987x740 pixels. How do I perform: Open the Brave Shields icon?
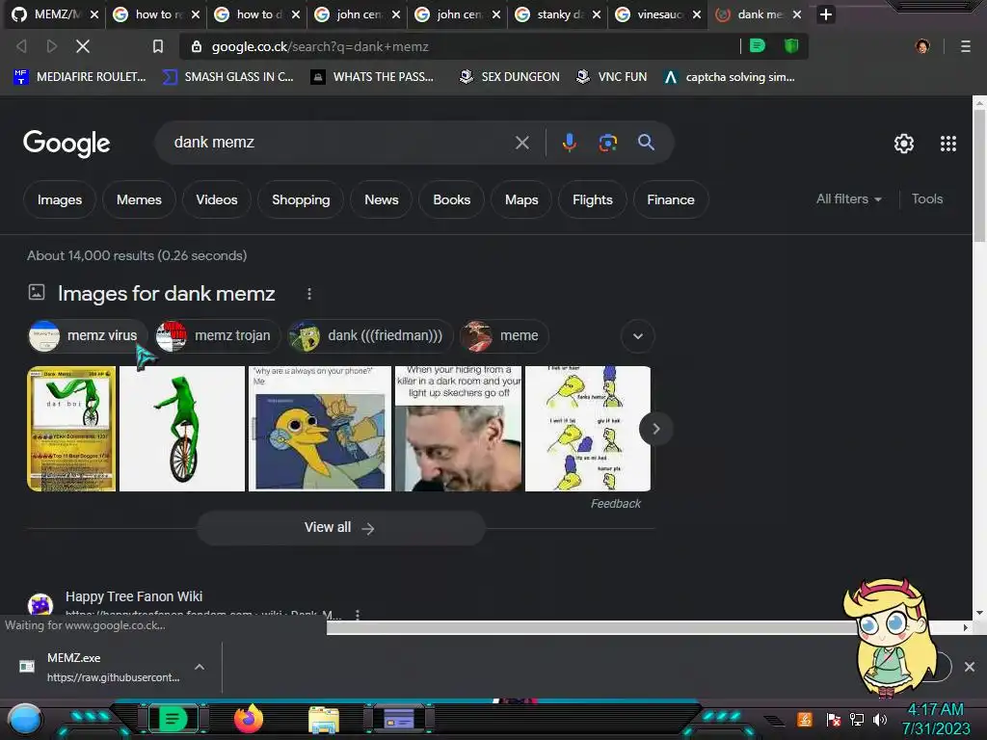pyautogui.click(x=791, y=46)
